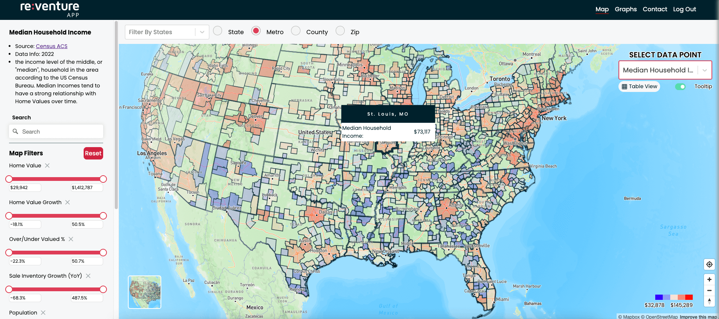Click the search magnifier icon
719x319 pixels.
coord(15,131)
